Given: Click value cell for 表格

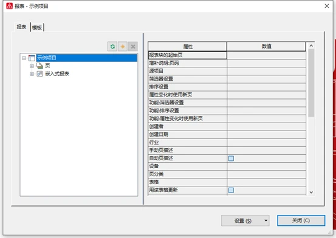Looking at the screenshot, I should click(266, 182).
